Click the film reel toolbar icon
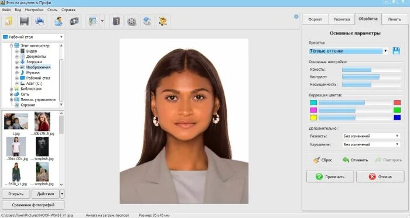The height and width of the screenshot is (218, 410). point(132,22)
